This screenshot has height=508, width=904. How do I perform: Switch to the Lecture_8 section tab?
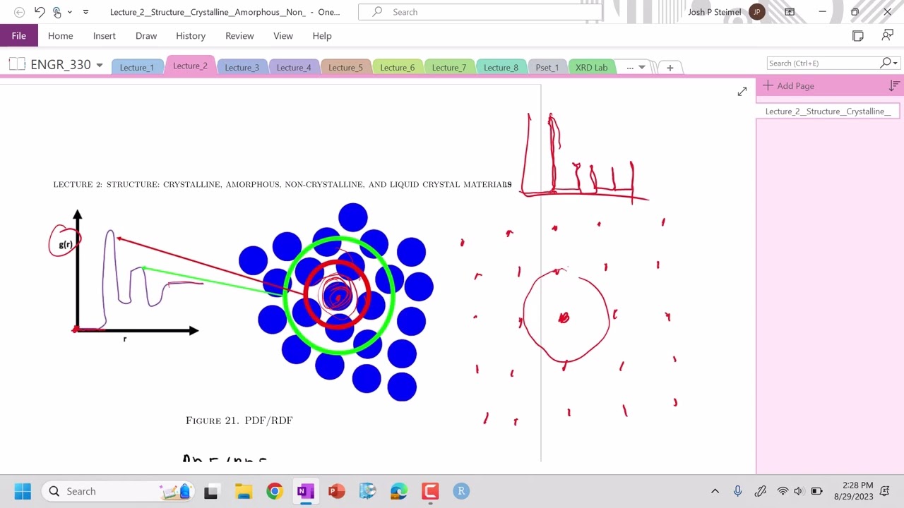click(501, 68)
